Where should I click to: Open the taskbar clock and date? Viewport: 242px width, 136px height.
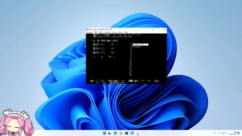[x=233, y=133]
